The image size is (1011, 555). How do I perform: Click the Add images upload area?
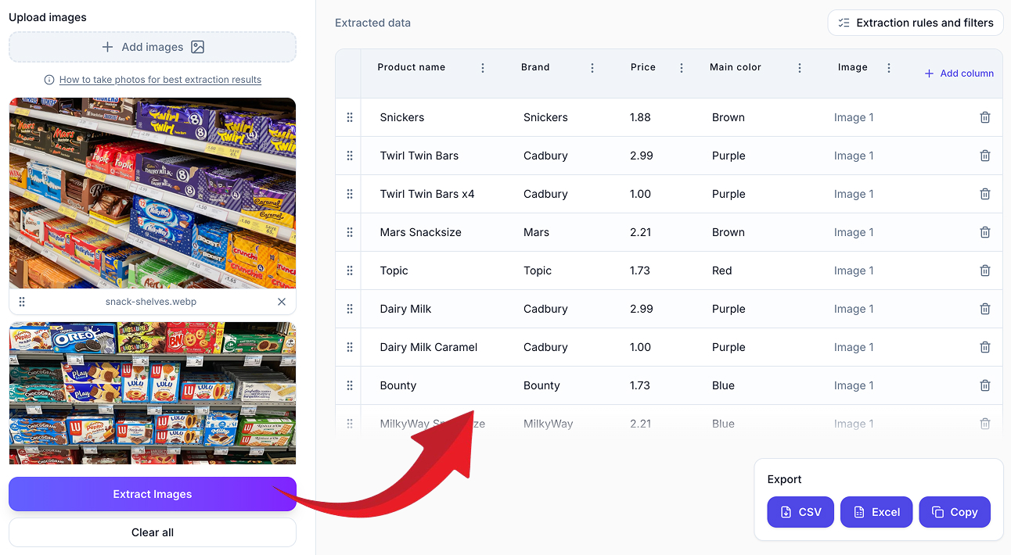[153, 47]
